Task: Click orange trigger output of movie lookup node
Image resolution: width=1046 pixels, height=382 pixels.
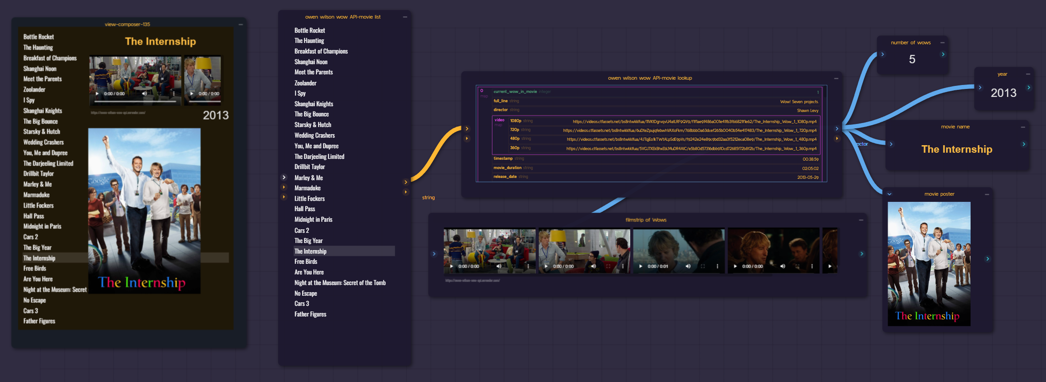Action: tap(837, 139)
